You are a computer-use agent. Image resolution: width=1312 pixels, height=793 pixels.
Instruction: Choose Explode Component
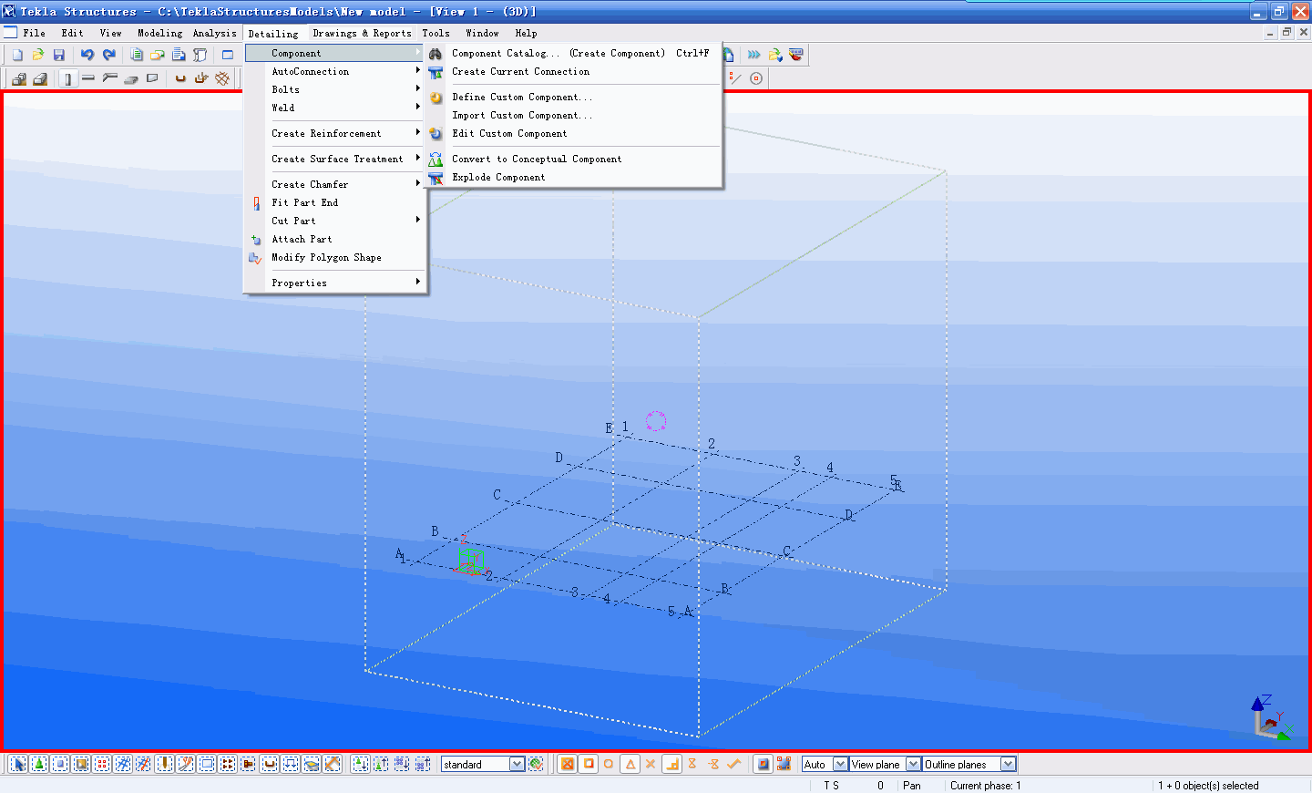[x=575, y=177]
